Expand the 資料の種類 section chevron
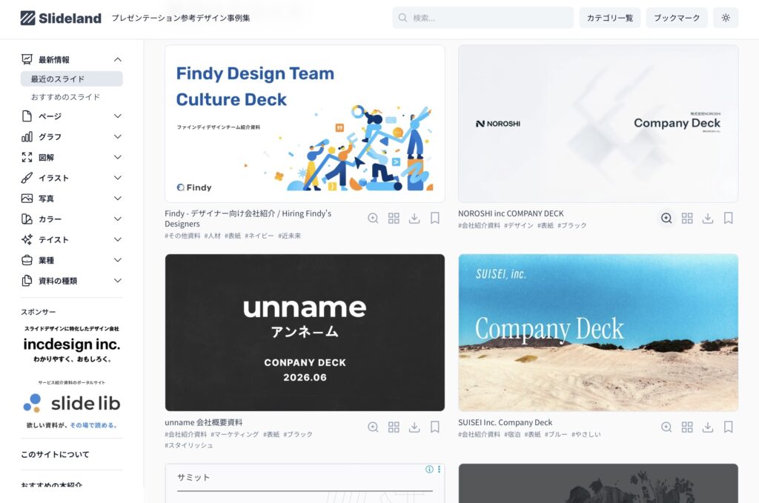 [x=118, y=281]
